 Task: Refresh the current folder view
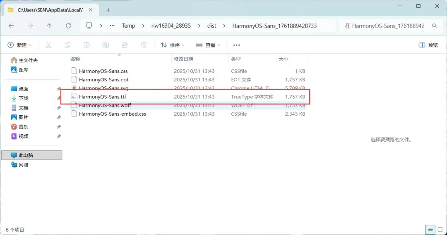68,26
